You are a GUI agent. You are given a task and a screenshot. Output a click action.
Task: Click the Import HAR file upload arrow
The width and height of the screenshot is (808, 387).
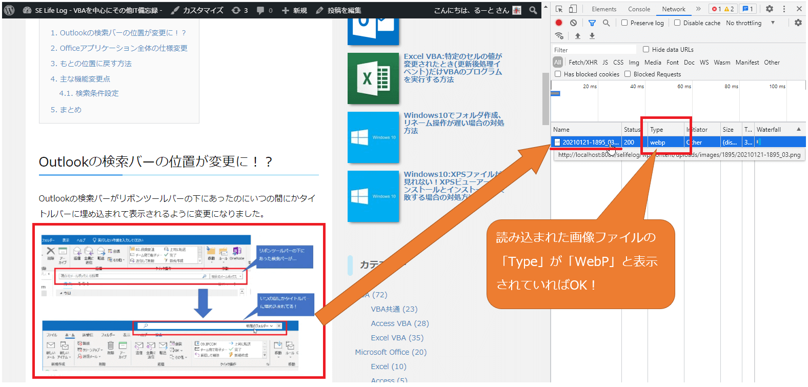pos(578,36)
